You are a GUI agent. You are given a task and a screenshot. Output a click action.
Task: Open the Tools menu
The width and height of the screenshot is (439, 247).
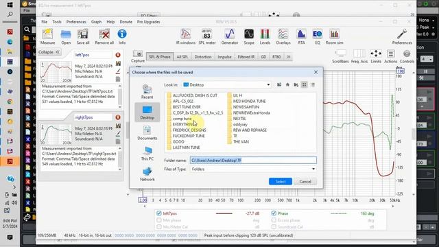coord(57,22)
